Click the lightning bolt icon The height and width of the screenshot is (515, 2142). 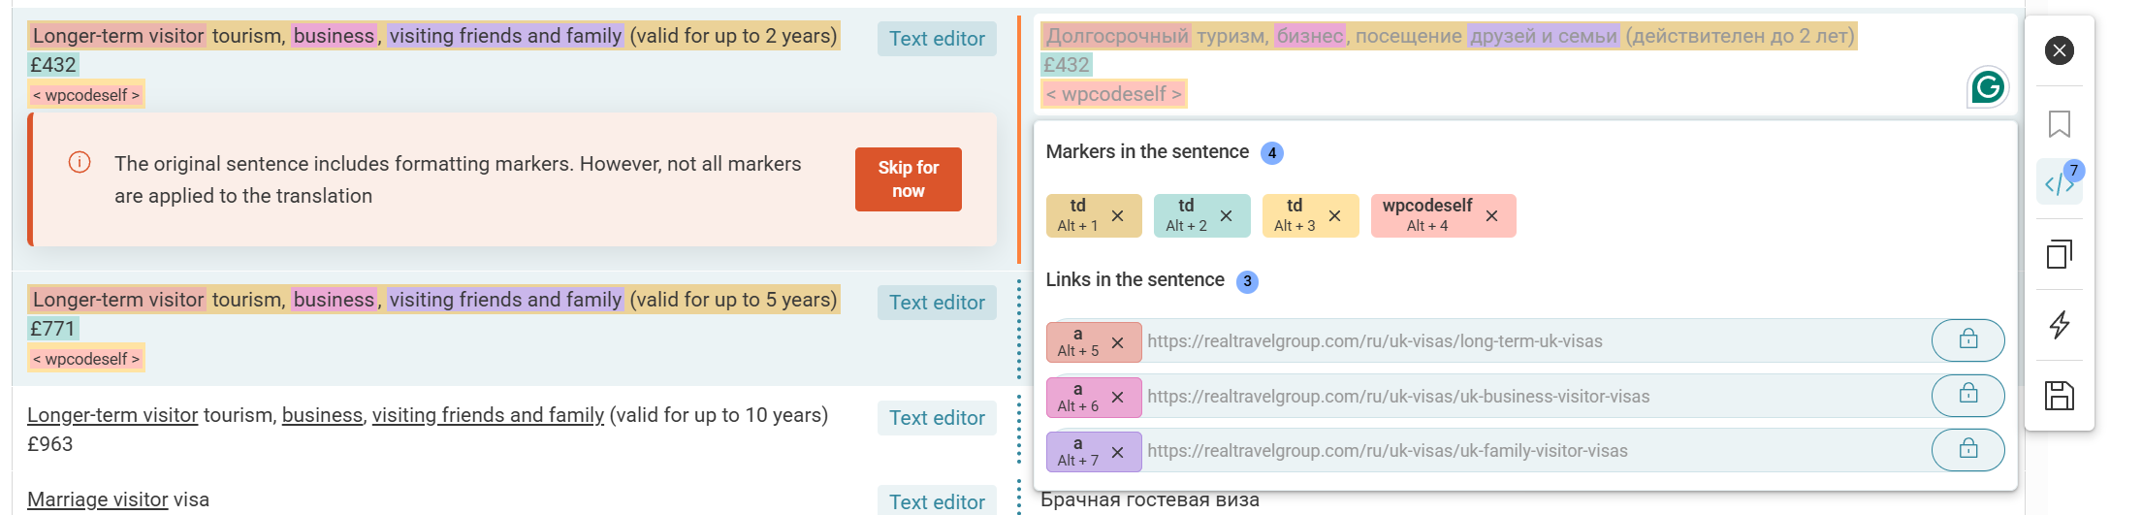click(x=2059, y=324)
